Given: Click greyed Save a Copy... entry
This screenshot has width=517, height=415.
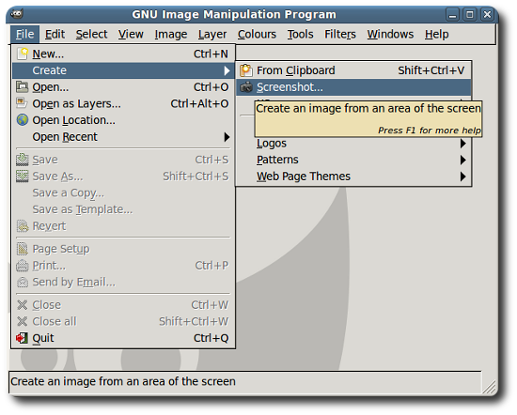Looking at the screenshot, I should pos(123,193).
